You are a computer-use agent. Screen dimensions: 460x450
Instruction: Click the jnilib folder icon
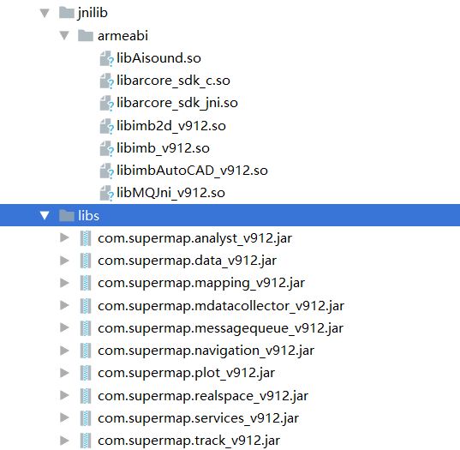pos(66,13)
